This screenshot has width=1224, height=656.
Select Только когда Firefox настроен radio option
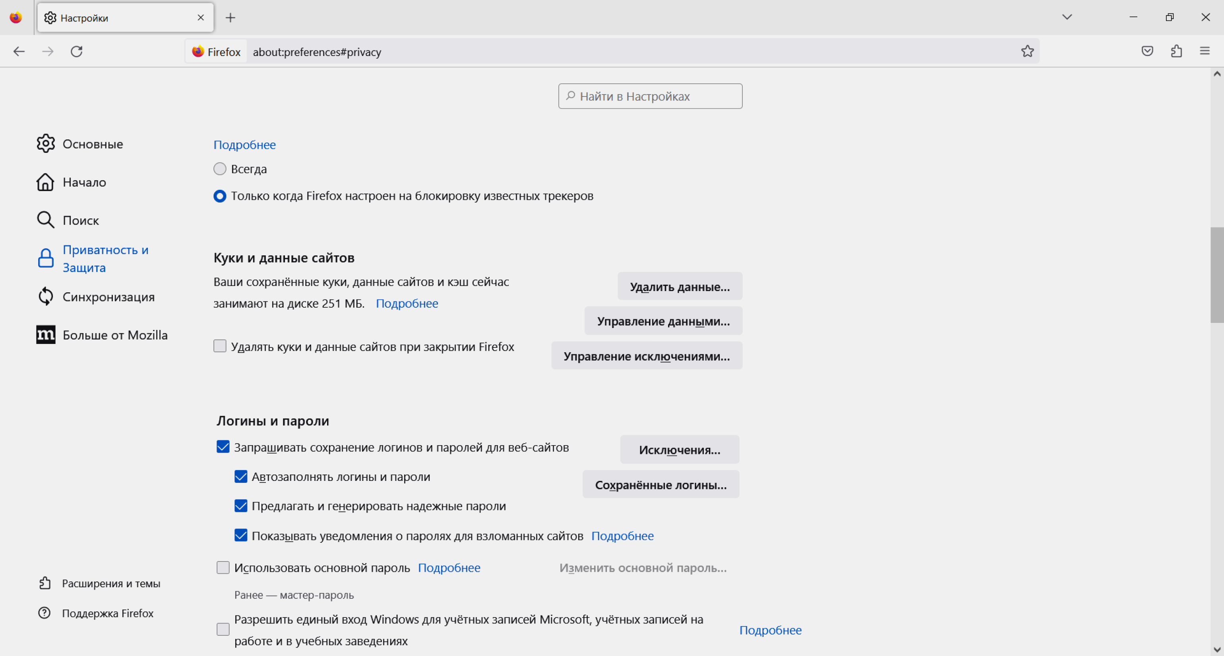coord(219,196)
